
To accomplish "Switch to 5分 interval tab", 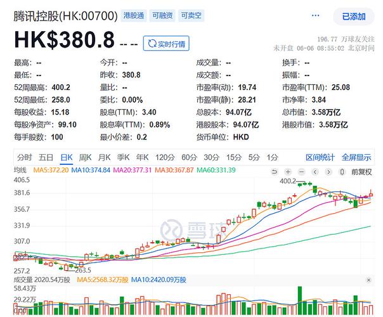I will coord(254,157).
